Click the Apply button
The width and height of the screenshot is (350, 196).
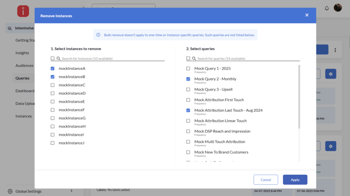[295, 180]
